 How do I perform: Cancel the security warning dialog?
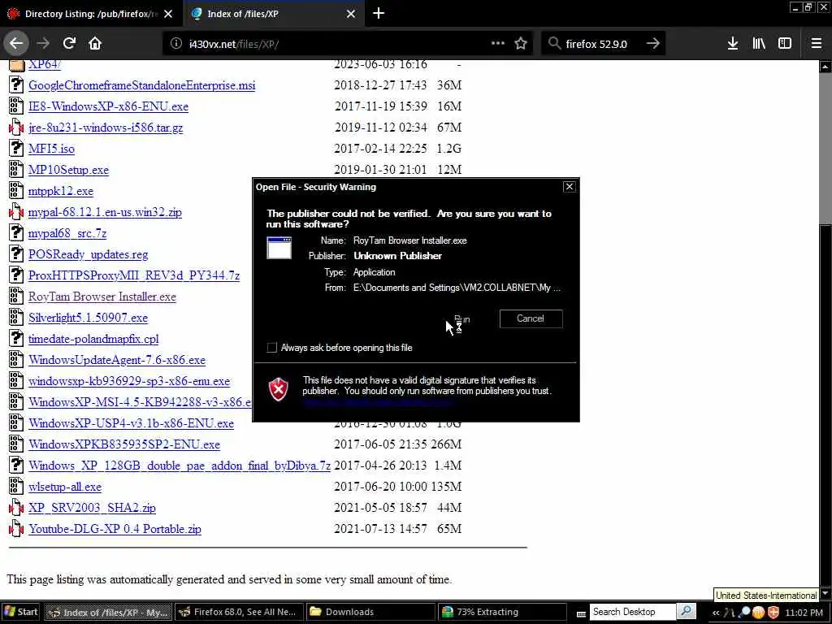[x=531, y=318]
